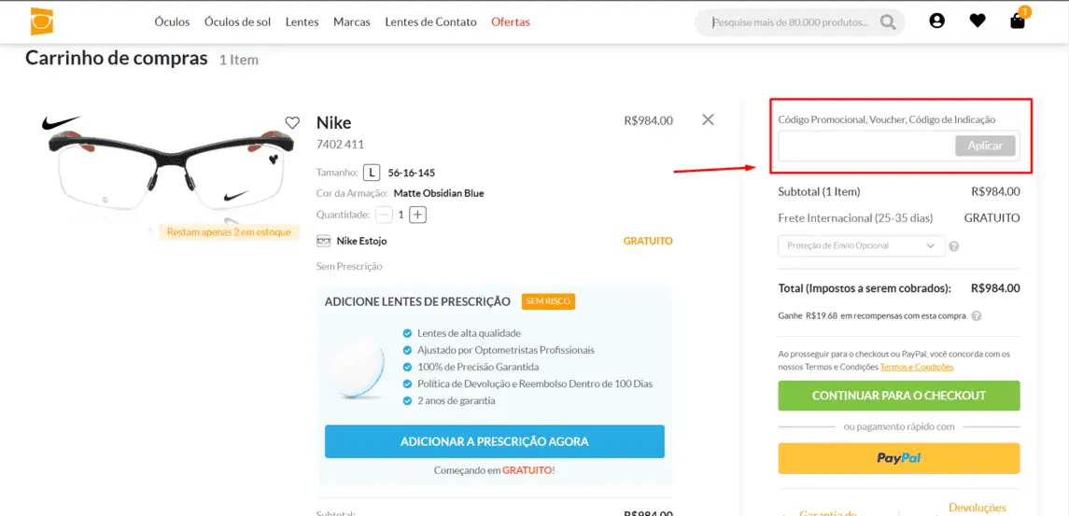The image size is (1069, 516).
Task: Click the model number 7402 411
Action: (x=340, y=145)
